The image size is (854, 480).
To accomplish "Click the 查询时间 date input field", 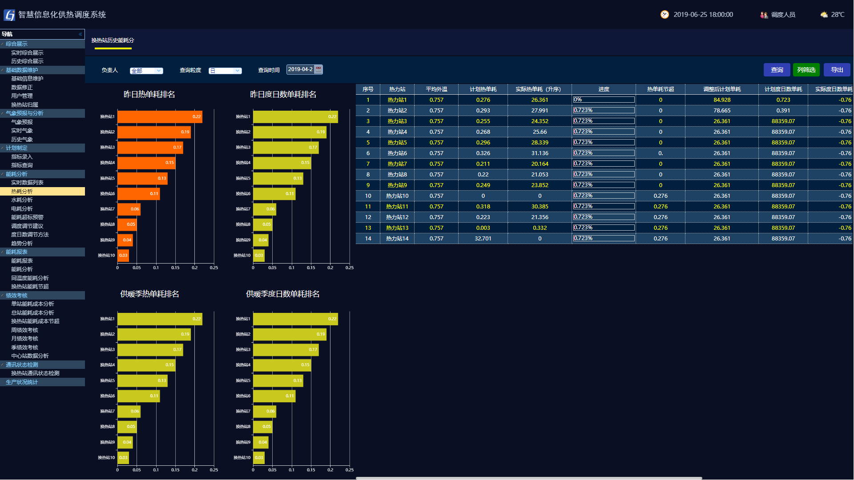I will click(x=300, y=69).
